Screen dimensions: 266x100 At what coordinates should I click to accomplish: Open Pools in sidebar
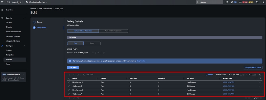pyautogui.click(x=8, y=64)
